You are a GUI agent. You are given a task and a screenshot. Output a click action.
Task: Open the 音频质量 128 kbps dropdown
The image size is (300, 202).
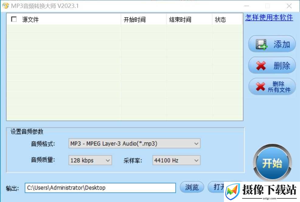click(90, 160)
